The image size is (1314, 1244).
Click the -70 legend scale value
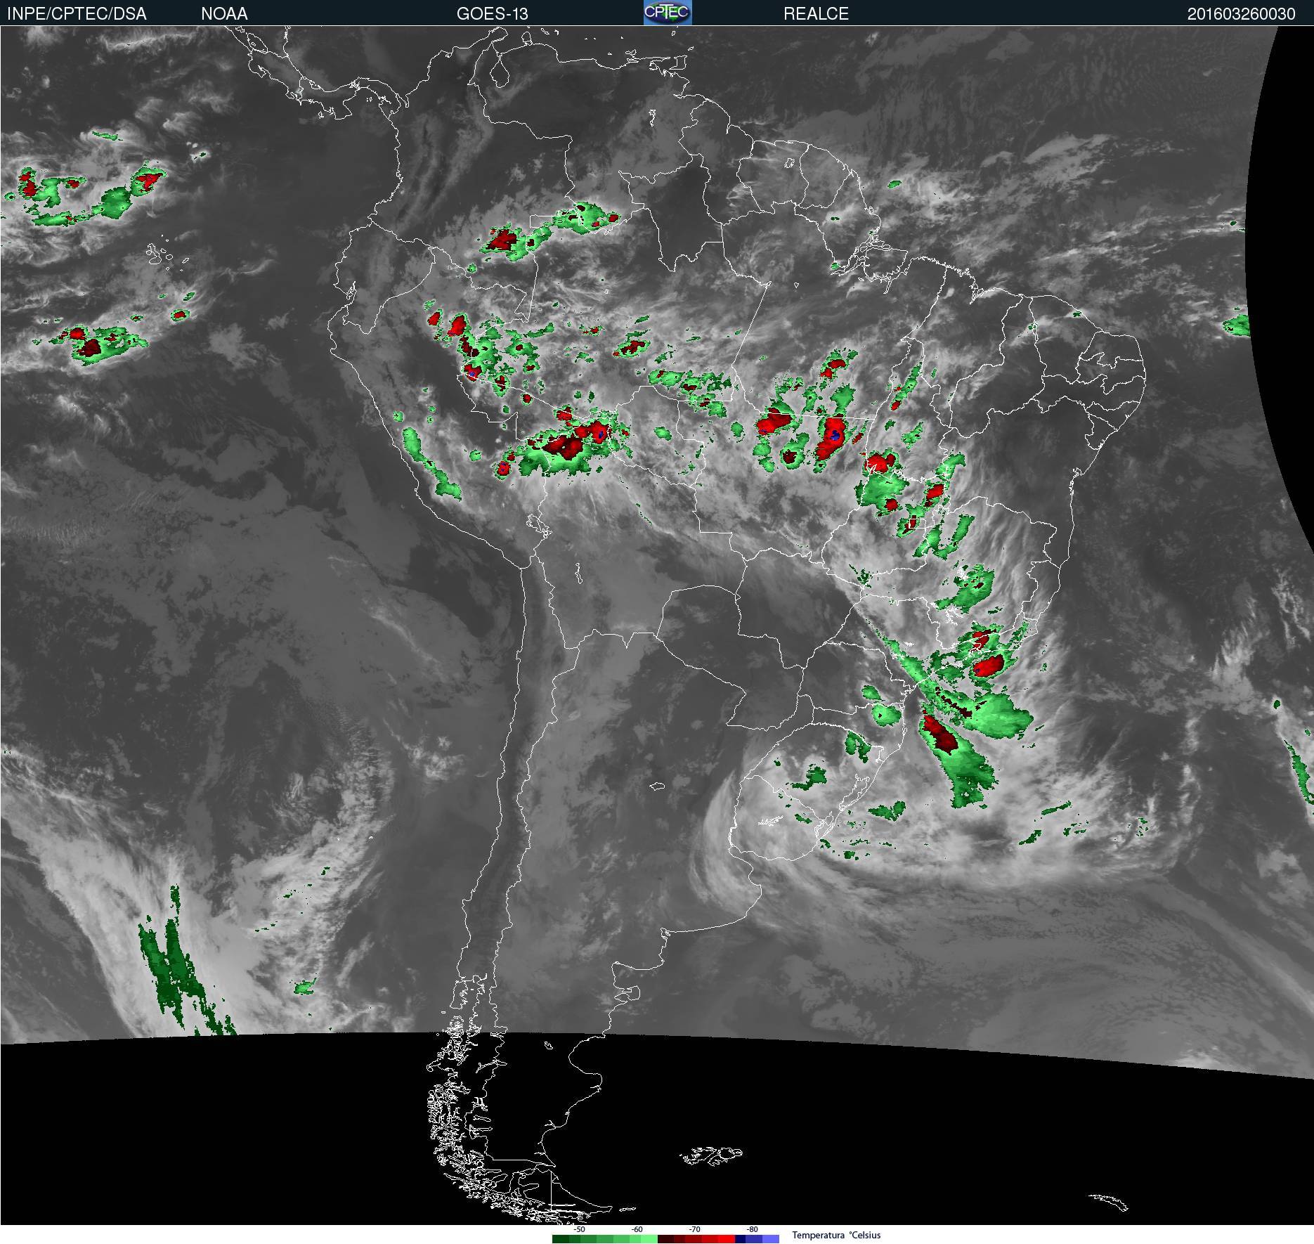(694, 1229)
